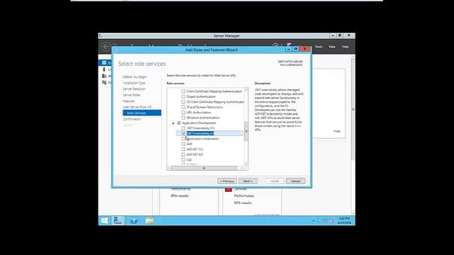
Task: Launch PowerShell from the taskbar
Action: click(x=134, y=220)
